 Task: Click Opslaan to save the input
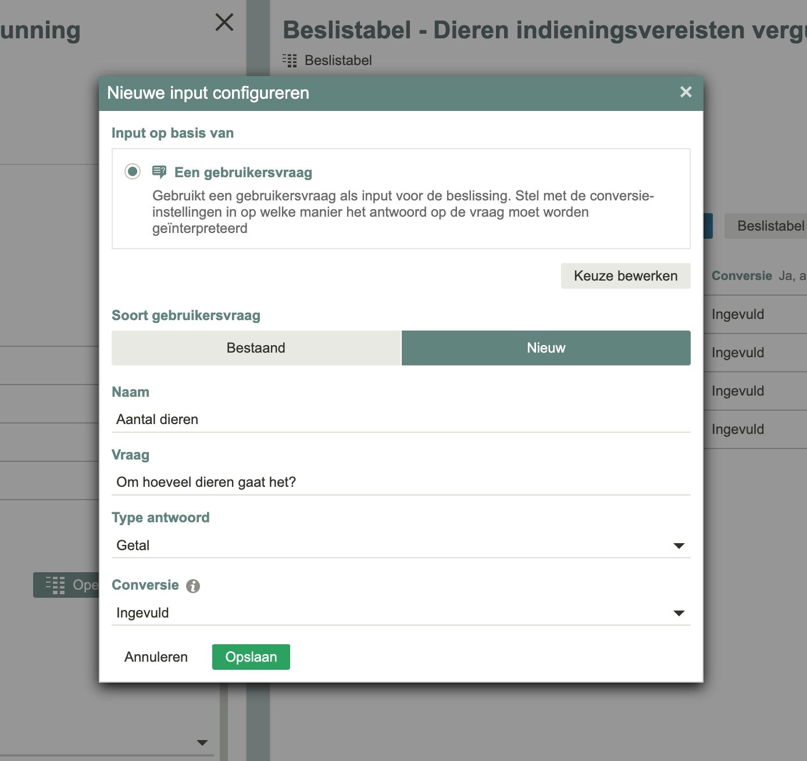(251, 656)
